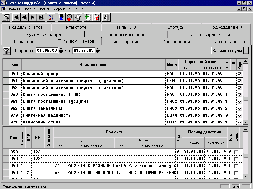
Task: Check Корп. box in the НН 1921 row
Action: (236, 159)
